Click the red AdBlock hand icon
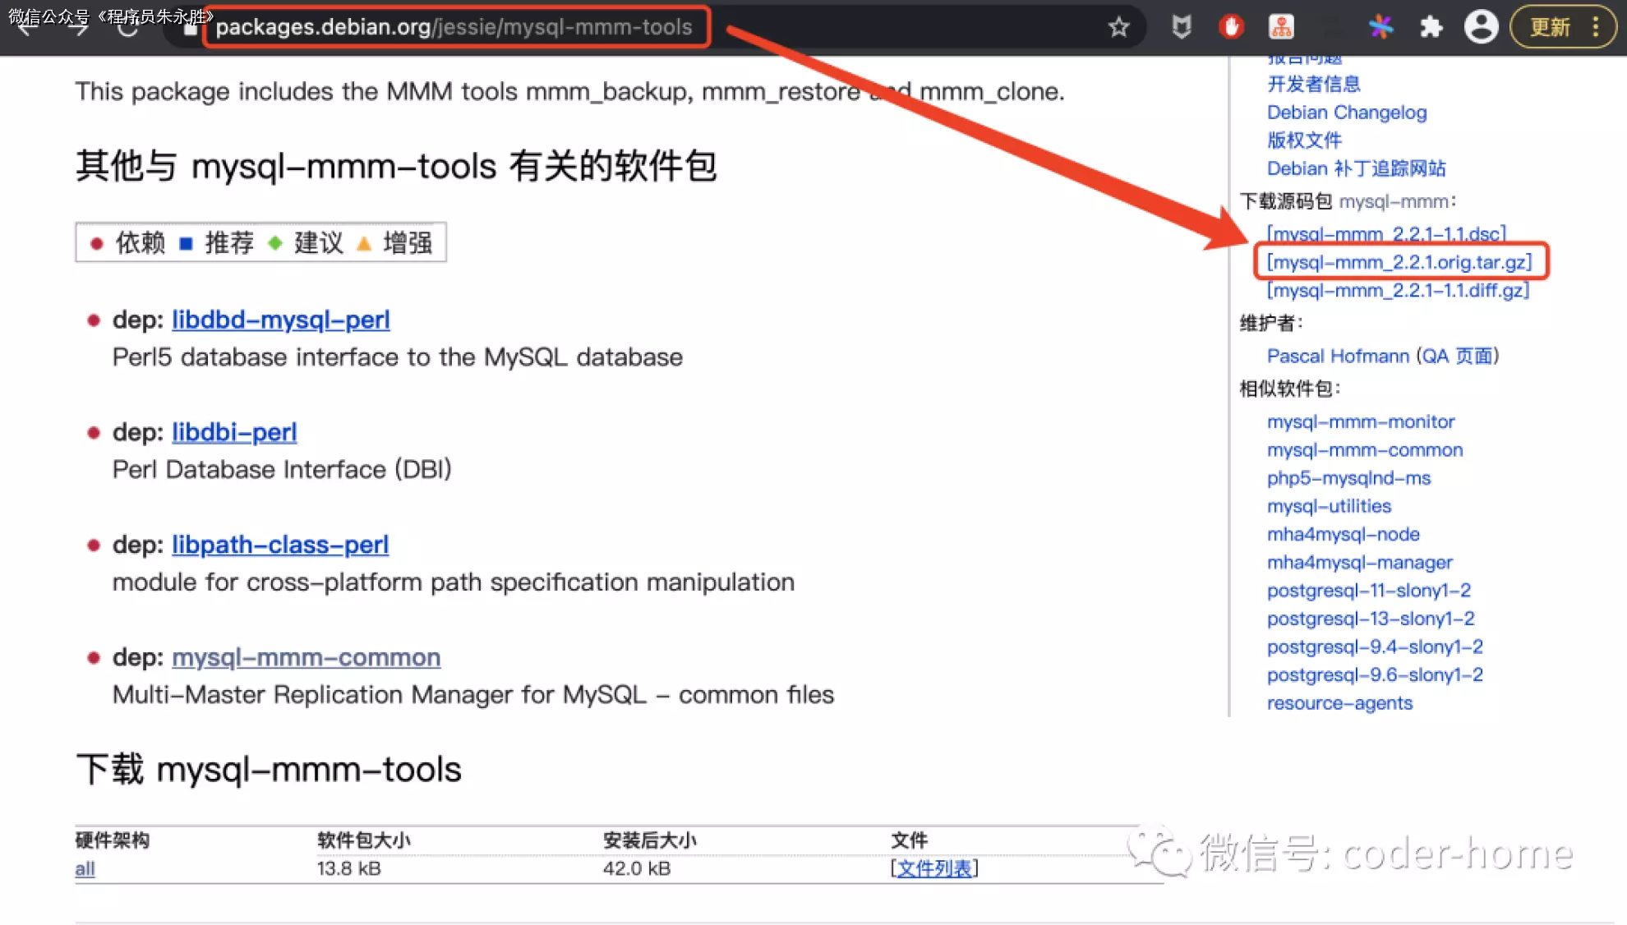 coord(1231,27)
